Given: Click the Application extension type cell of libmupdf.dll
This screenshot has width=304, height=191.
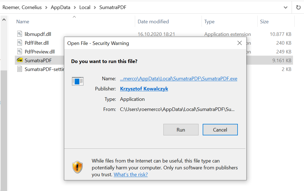Looking at the screenshot, I should pos(227,34).
